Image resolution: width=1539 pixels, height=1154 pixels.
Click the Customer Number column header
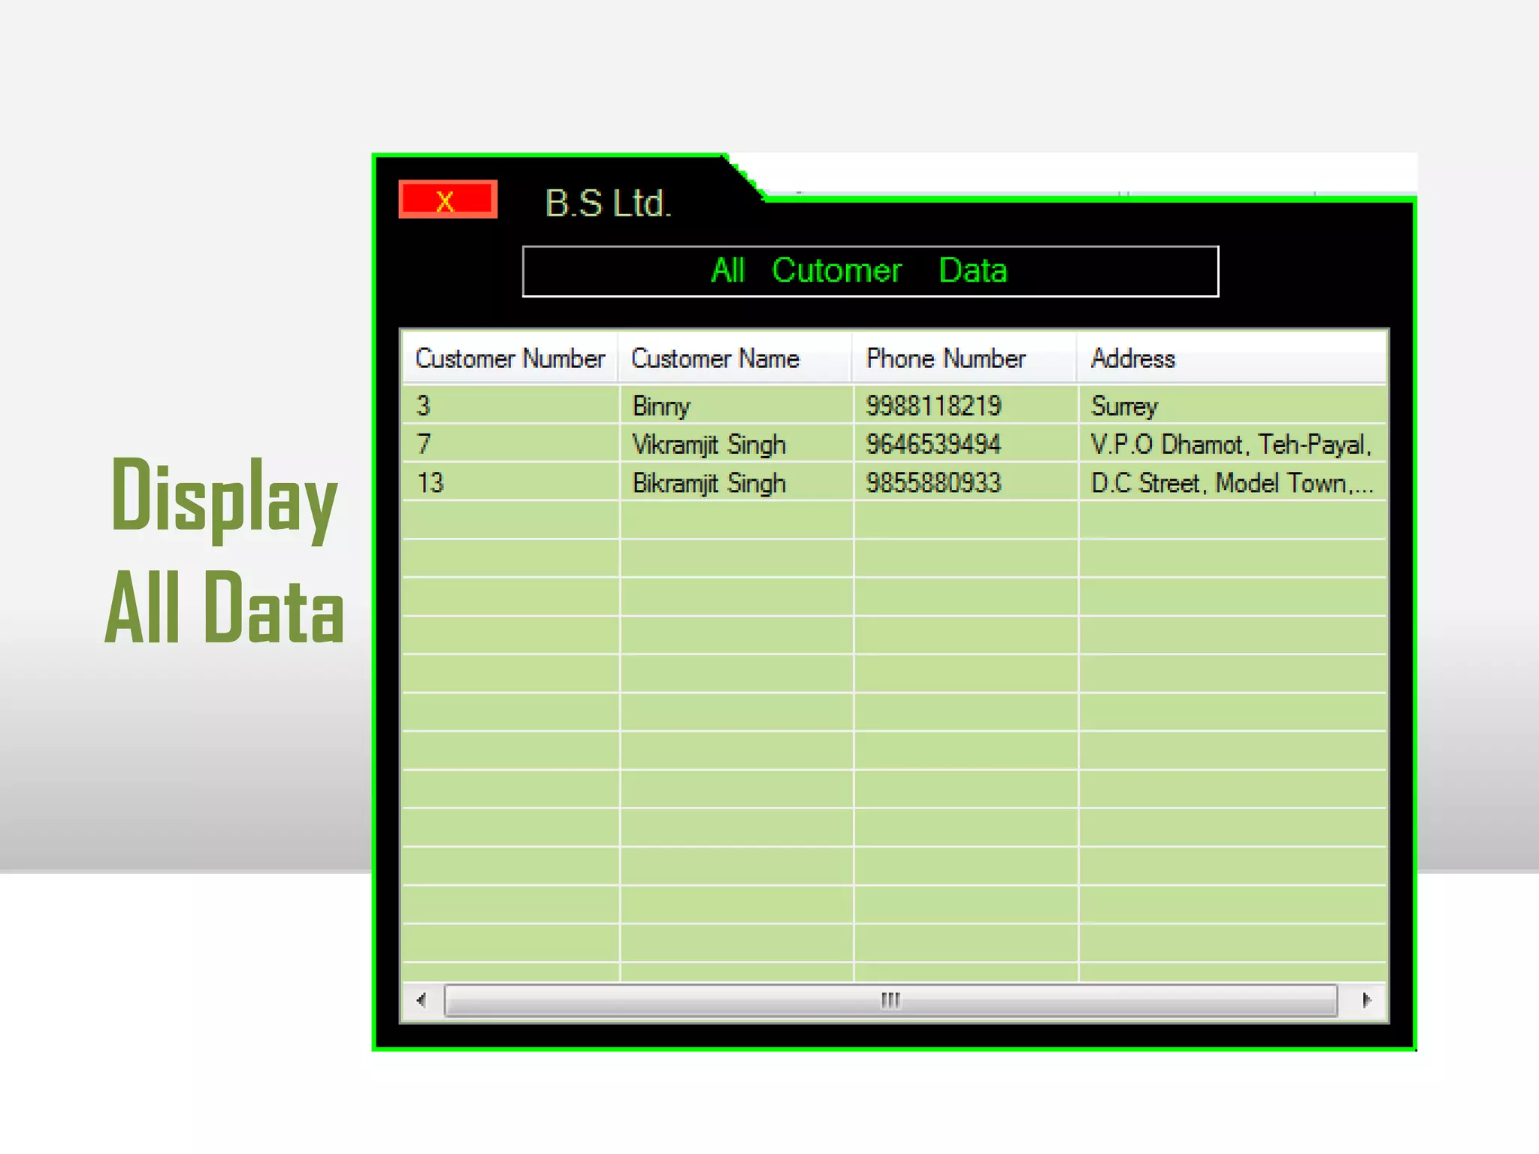pyautogui.click(x=509, y=358)
